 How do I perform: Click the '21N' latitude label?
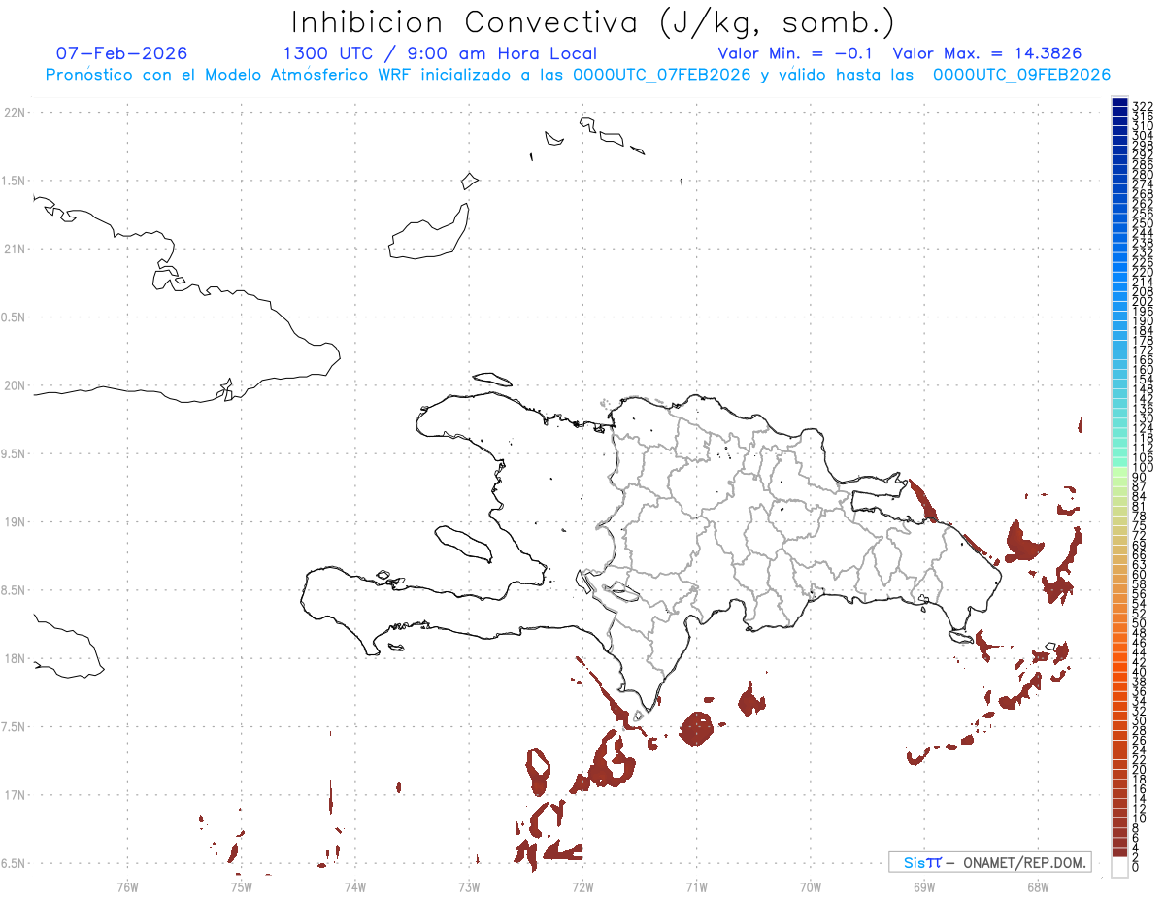click(15, 250)
